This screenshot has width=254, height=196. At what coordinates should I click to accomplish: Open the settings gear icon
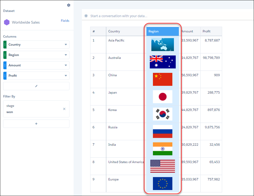(69, 5)
